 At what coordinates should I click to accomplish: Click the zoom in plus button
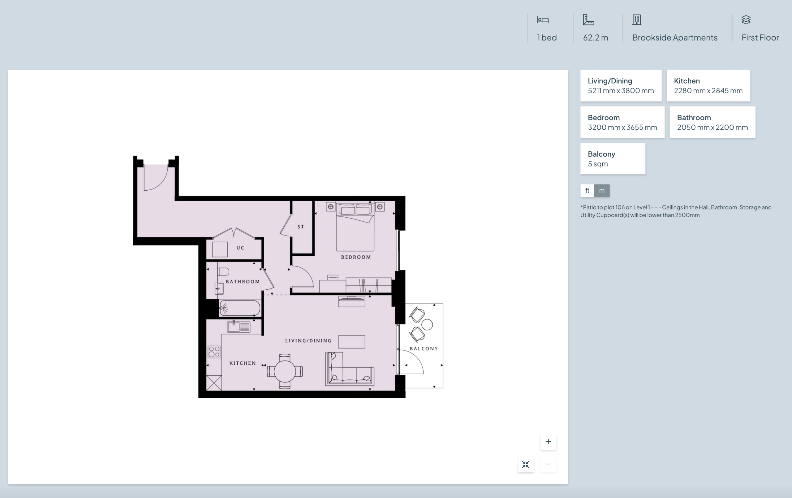point(548,442)
